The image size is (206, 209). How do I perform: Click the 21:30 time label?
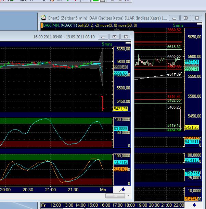click(73, 190)
